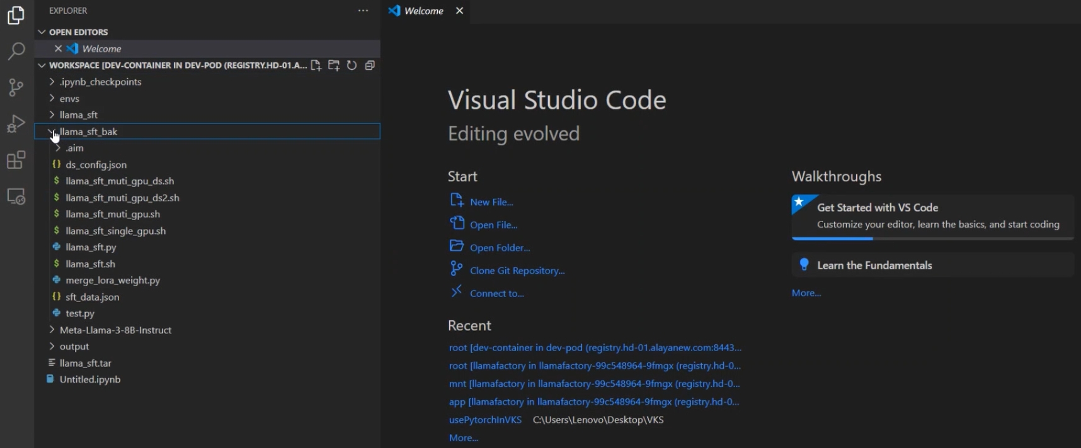Expand the .aim folder
This screenshot has height=448, width=1081.
pyautogui.click(x=58, y=148)
